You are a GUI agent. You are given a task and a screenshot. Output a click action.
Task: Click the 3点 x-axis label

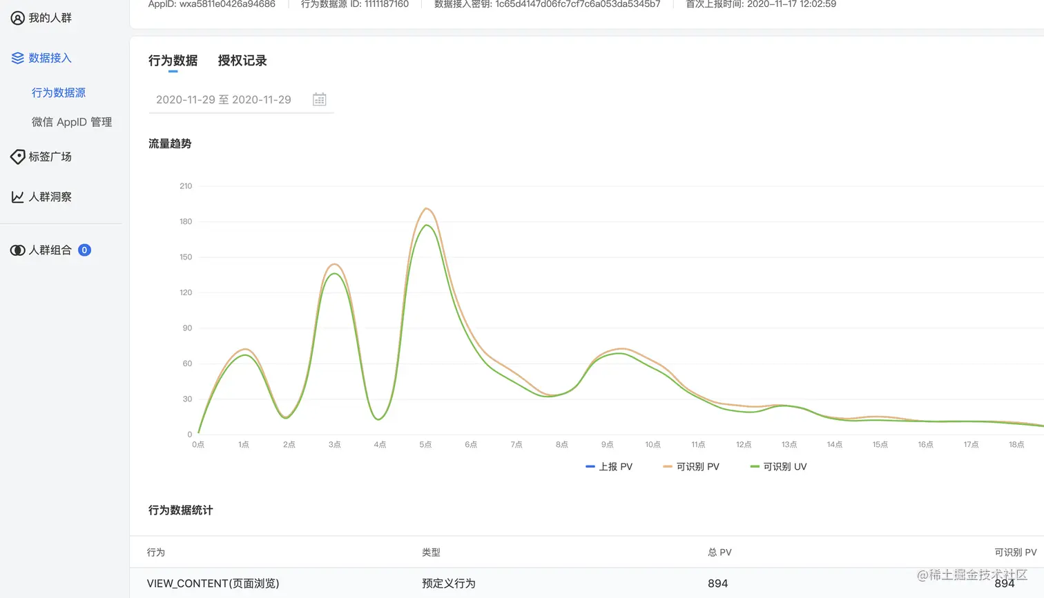click(x=335, y=445)
